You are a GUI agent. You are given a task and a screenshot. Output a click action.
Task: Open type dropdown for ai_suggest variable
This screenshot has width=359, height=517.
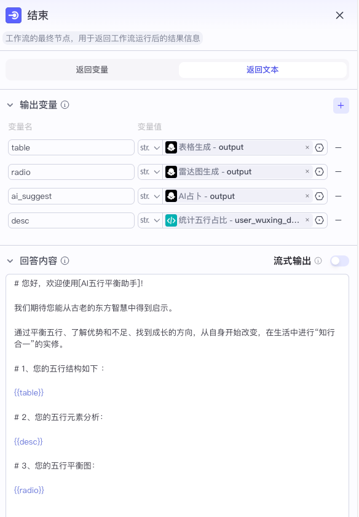(150, 196)
